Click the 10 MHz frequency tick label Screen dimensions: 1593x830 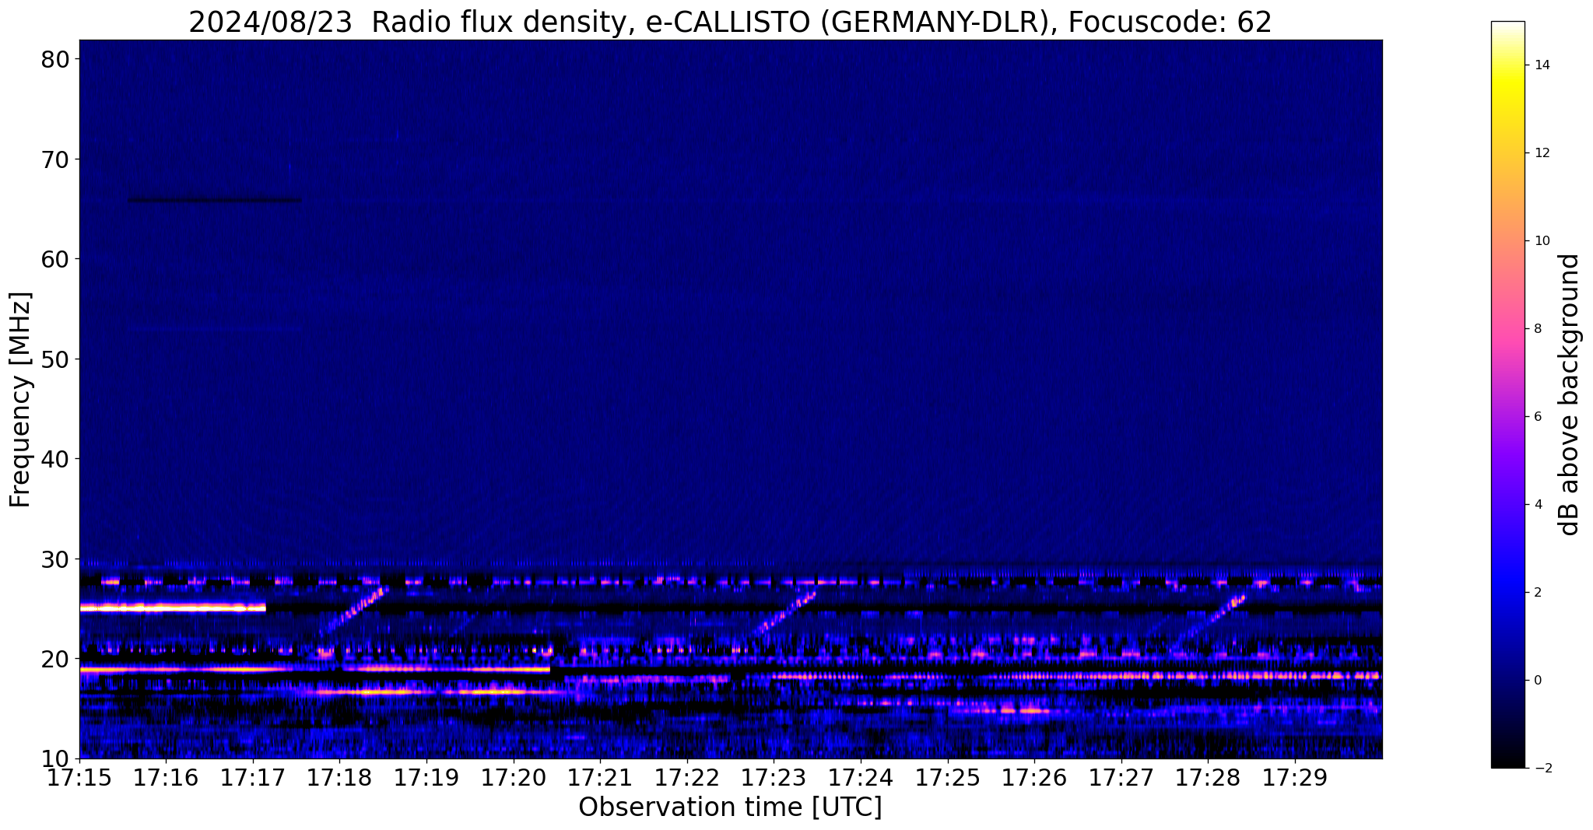pyautogui.click(x=57, y=758)
